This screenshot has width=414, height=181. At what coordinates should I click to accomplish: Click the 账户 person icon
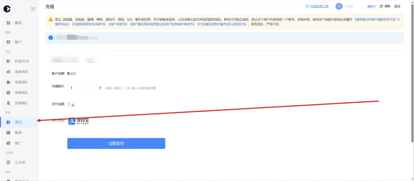8,42
